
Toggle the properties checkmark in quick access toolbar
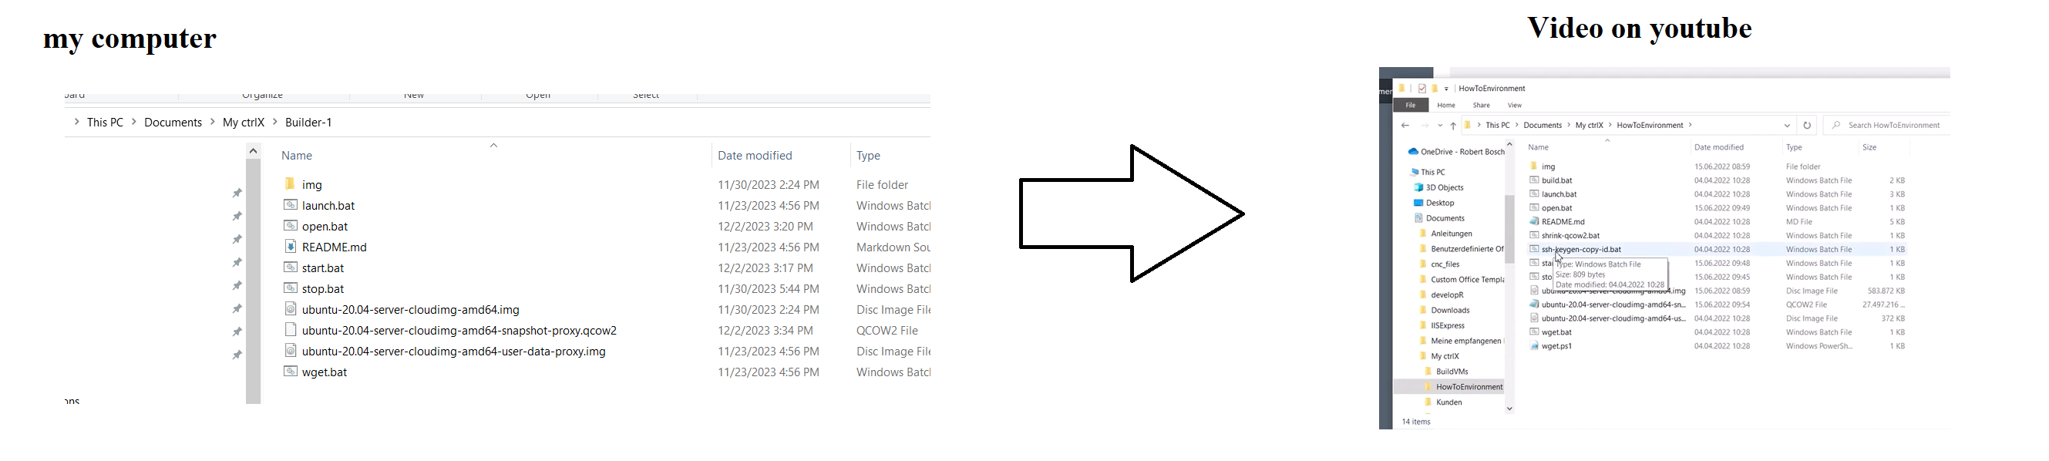click(x=1422, y=88)
